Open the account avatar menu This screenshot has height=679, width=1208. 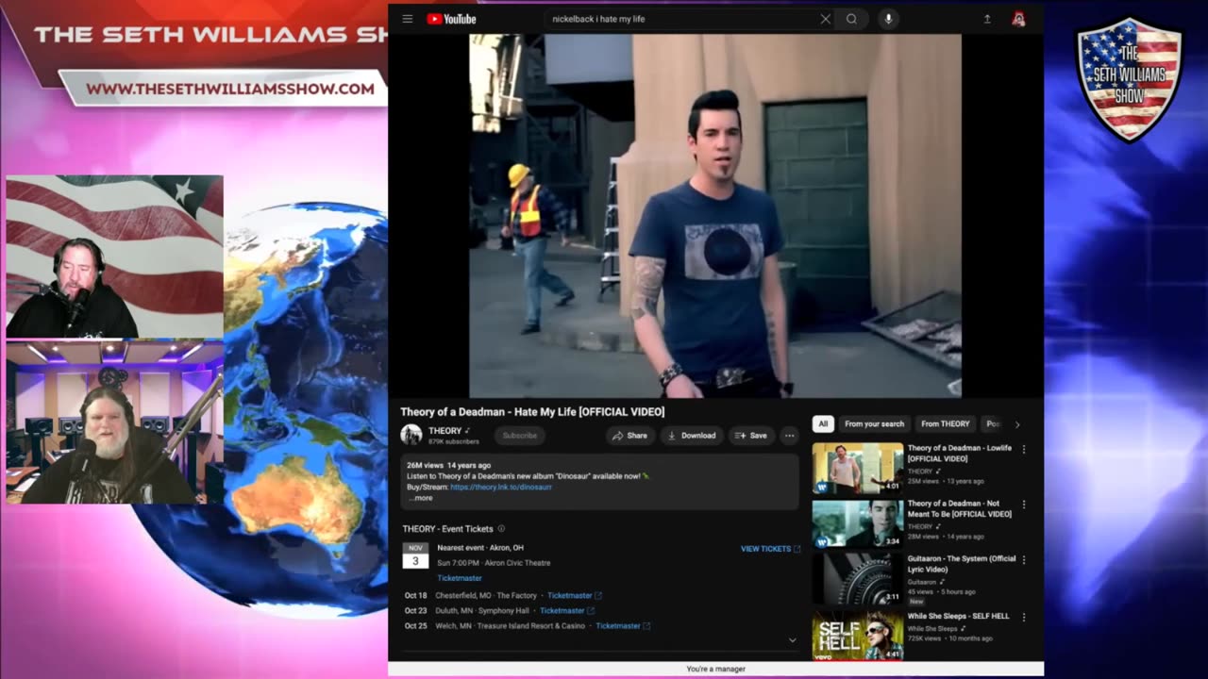(x=1018, y=19)
